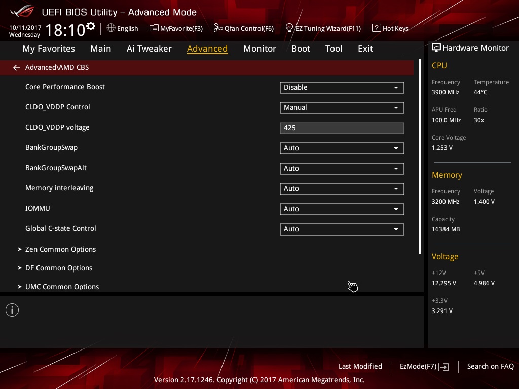Open the Global C-state Control dropdown
Image resolution: width=519 pixels, height=389 pixels.
point(342,229)
